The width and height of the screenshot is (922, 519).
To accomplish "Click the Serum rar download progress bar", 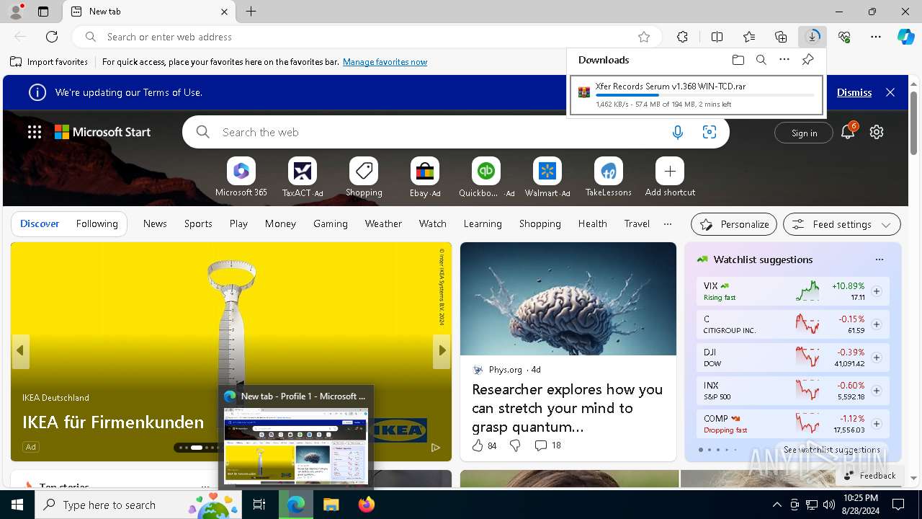I will click(x=704, y=95).
